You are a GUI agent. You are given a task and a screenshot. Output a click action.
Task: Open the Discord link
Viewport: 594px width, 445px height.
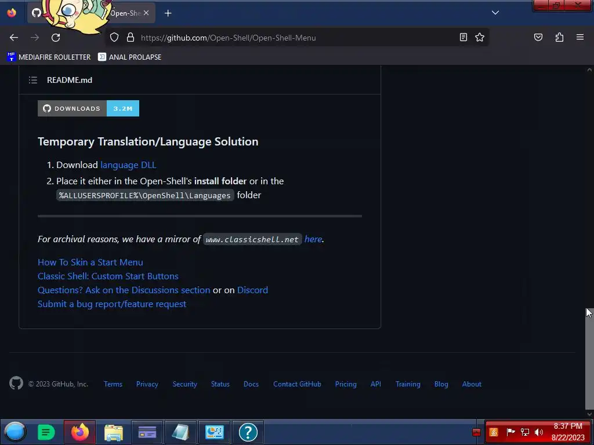pyautogui.click(x=252, y=290)
